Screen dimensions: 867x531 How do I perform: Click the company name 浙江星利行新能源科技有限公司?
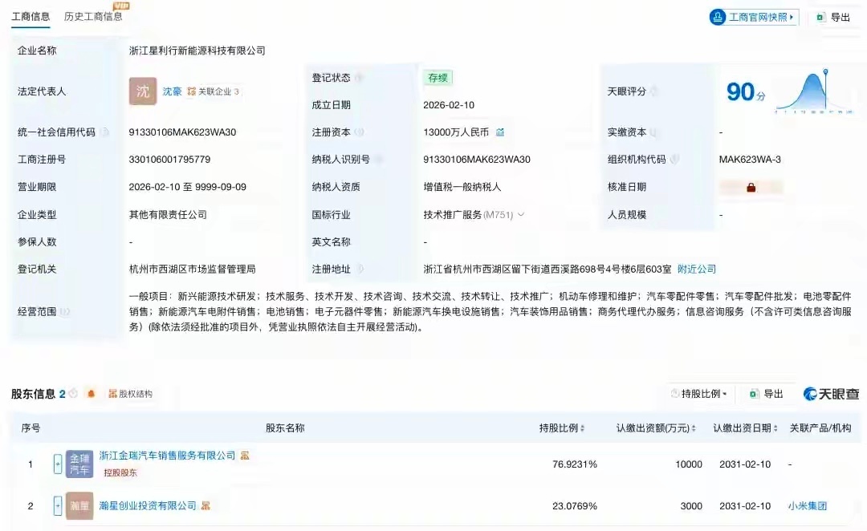[x=197, y=51]
